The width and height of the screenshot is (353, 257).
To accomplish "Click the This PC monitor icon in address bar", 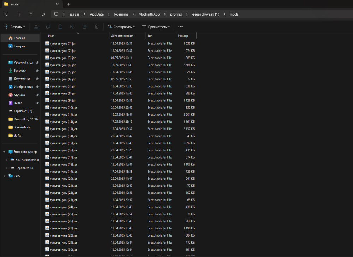I will pyautogui.click(x=56, y=14).
